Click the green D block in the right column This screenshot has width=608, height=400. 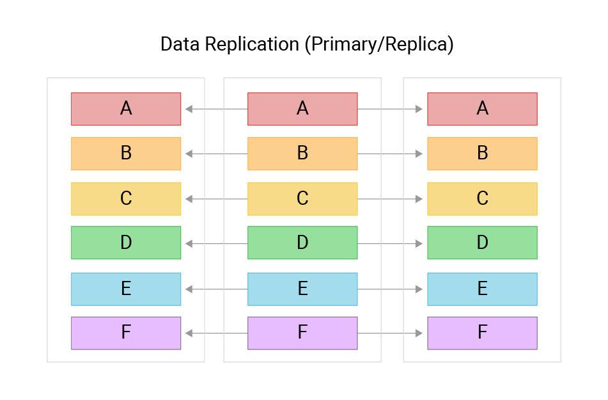[482, 243]
